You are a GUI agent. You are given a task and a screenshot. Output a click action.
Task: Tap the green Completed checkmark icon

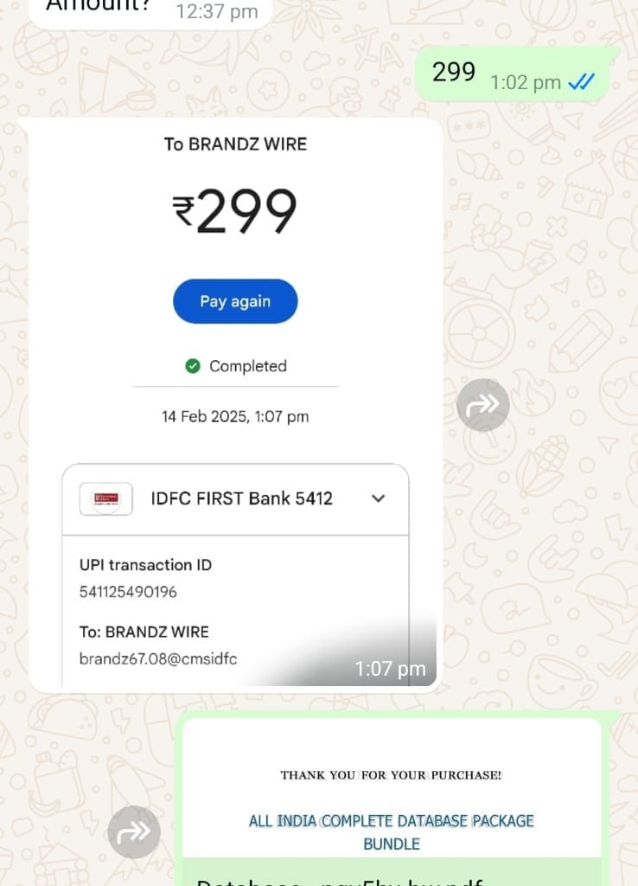(193, 366)
